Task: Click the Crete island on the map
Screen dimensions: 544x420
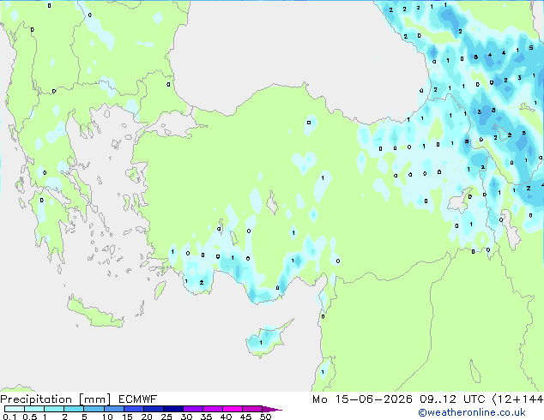Action: [94, 312]
